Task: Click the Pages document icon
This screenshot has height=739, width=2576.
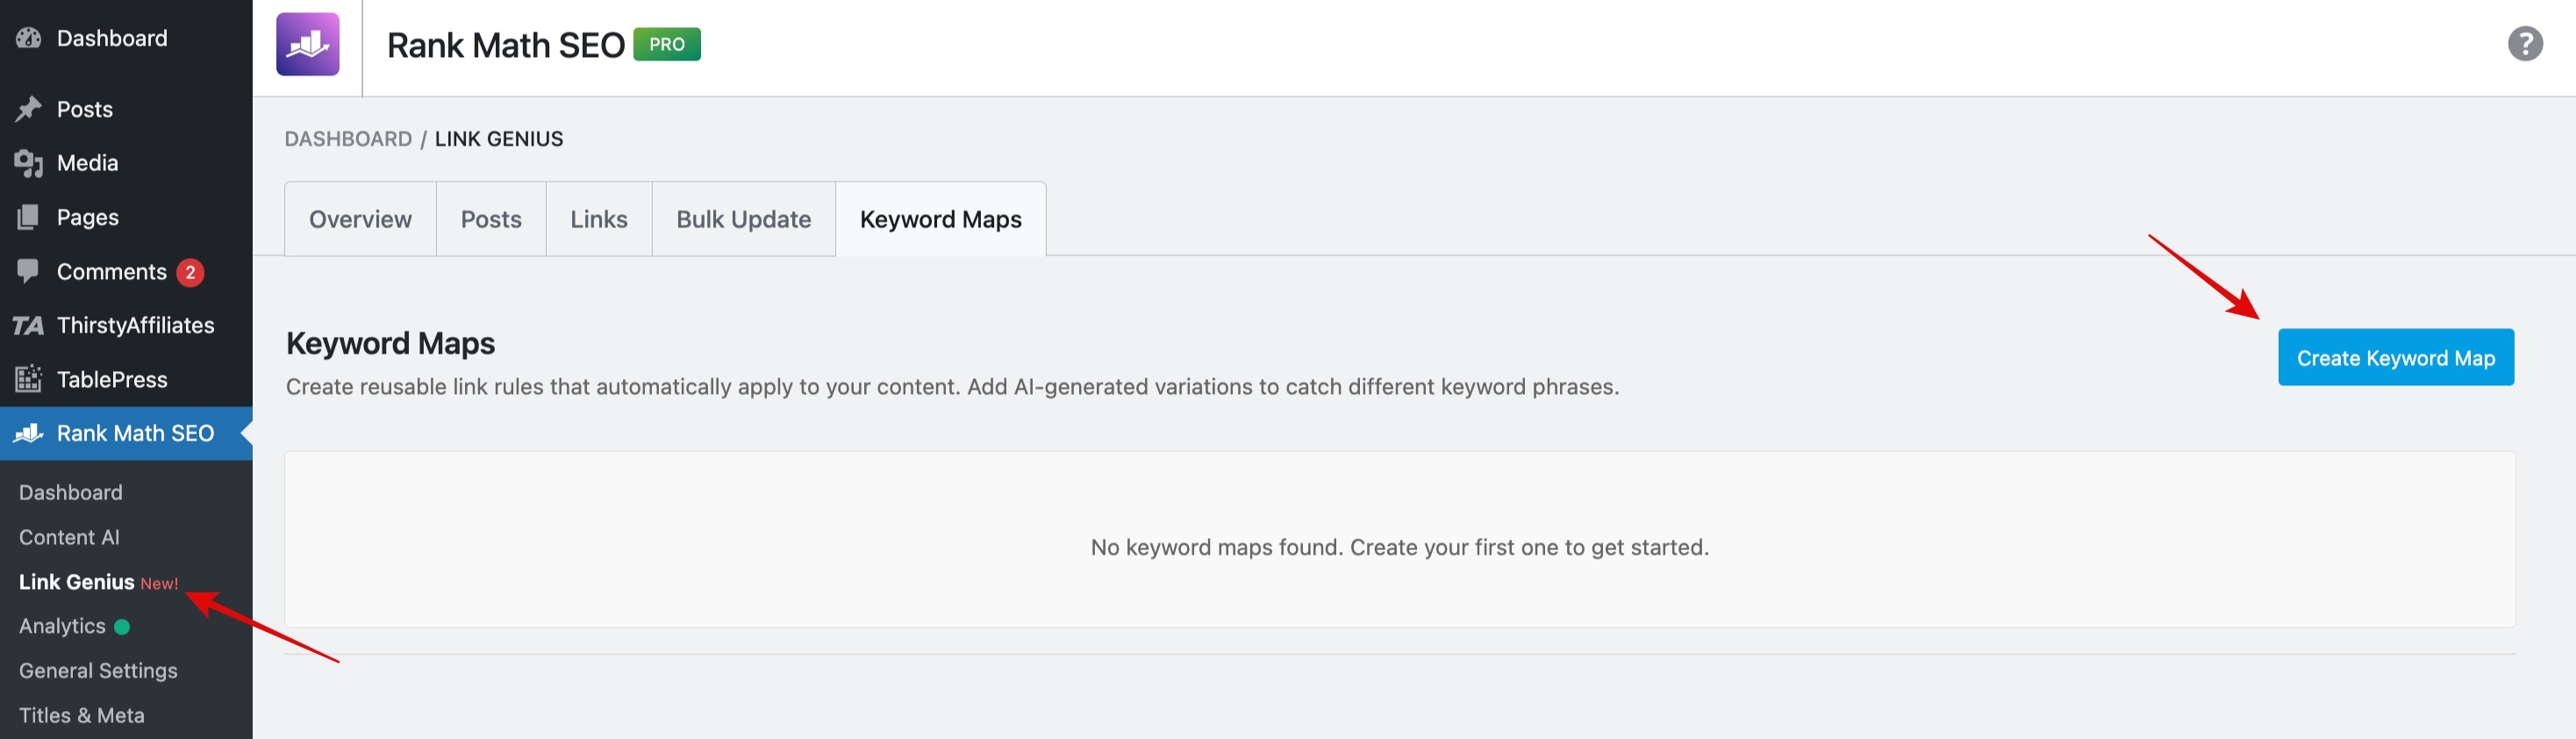Action: [x=28, y=217]
